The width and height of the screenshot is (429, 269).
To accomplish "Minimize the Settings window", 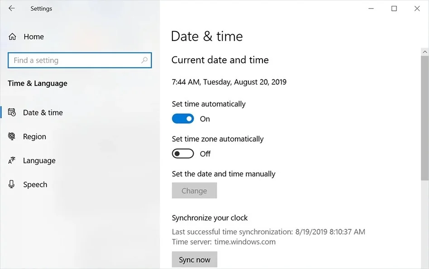I will click(371, 9).
